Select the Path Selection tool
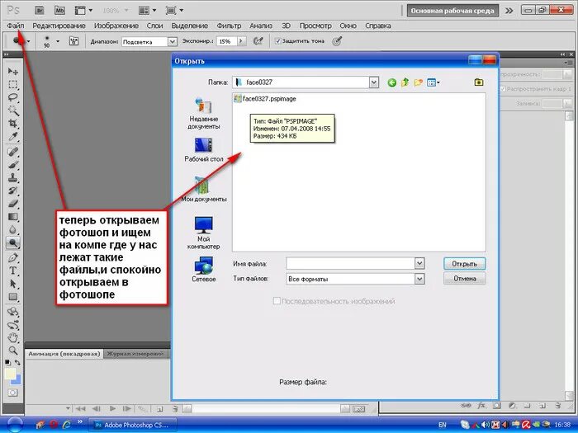Viewport: 578px width, 433px height. (x=13, y=284)
